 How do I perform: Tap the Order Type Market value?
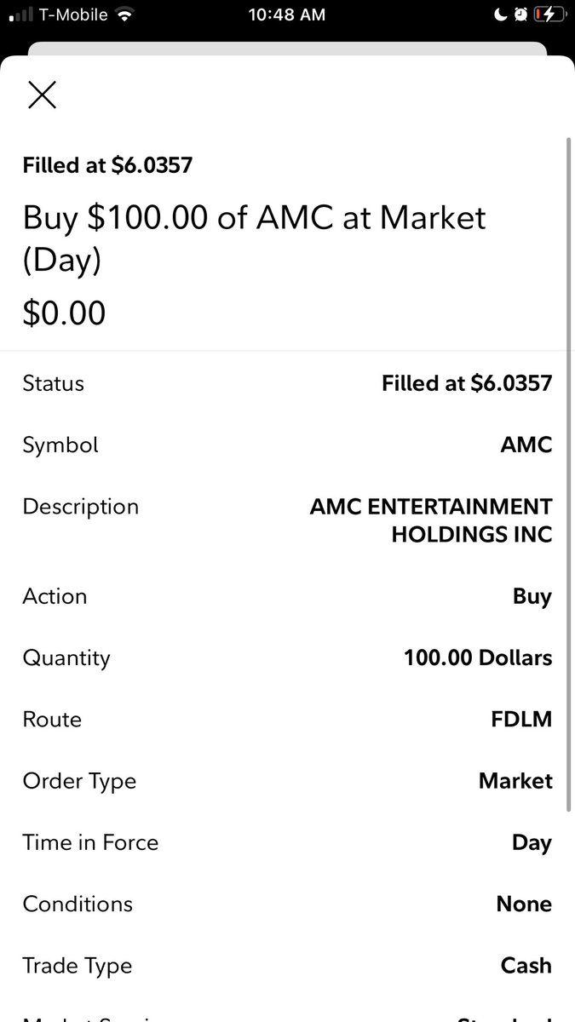[515, 781]
